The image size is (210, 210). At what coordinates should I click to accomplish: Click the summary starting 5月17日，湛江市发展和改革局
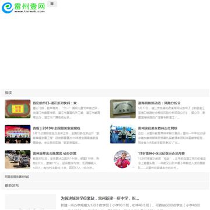click(x=172, y=113)
